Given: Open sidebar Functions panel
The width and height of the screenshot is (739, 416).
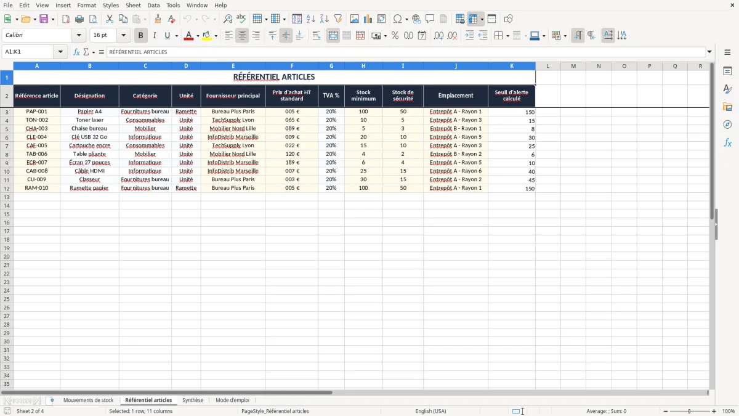Looking at the screenshot, I should [x=727, y=142].
